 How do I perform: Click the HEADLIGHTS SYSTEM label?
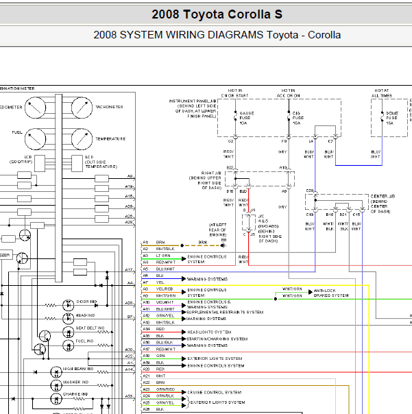tap(209, 332)
